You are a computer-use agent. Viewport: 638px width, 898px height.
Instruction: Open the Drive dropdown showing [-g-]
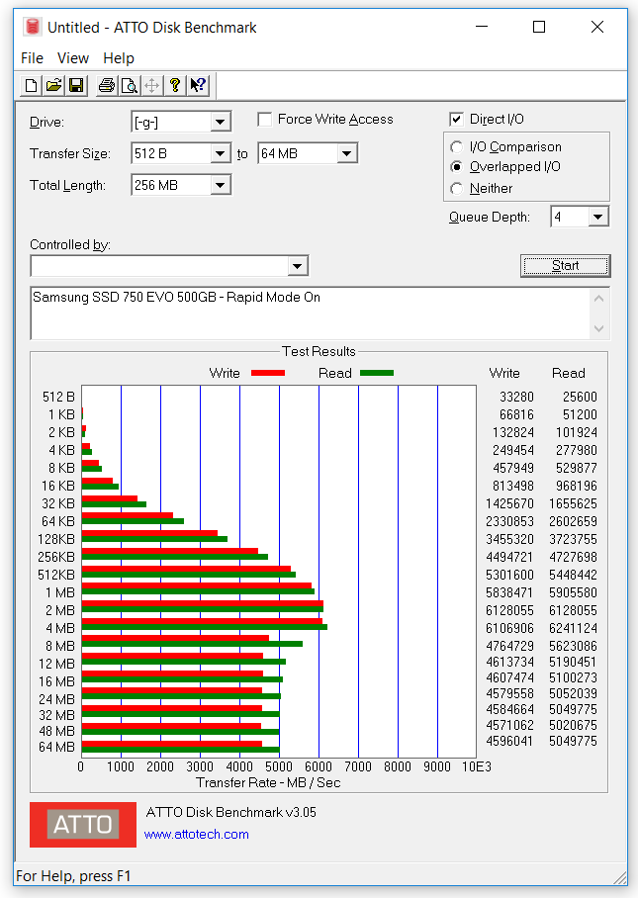coord(220,122)
